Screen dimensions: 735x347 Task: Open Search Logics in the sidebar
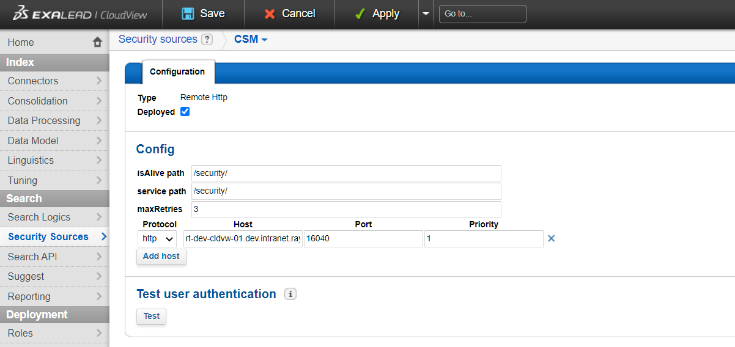(x=54, y=217)
